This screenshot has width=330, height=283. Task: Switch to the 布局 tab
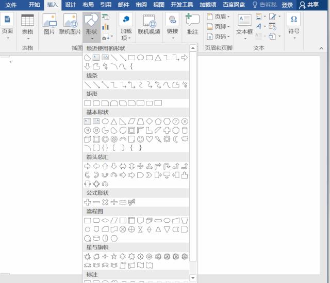pos(88,5)
